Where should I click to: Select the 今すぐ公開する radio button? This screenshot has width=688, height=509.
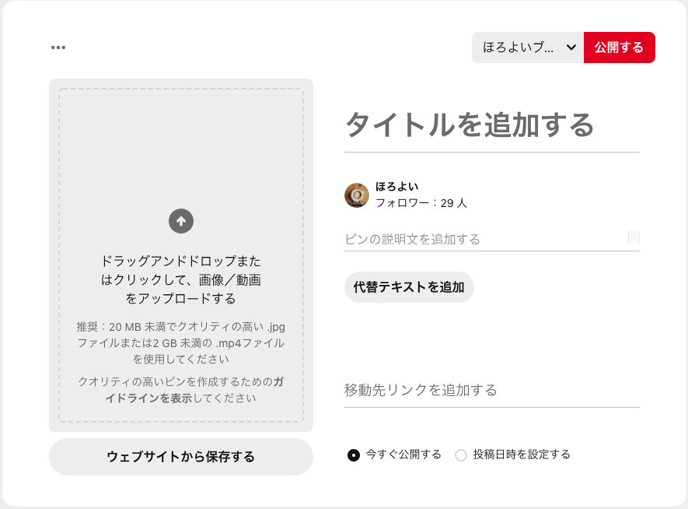tap(354, 455)
